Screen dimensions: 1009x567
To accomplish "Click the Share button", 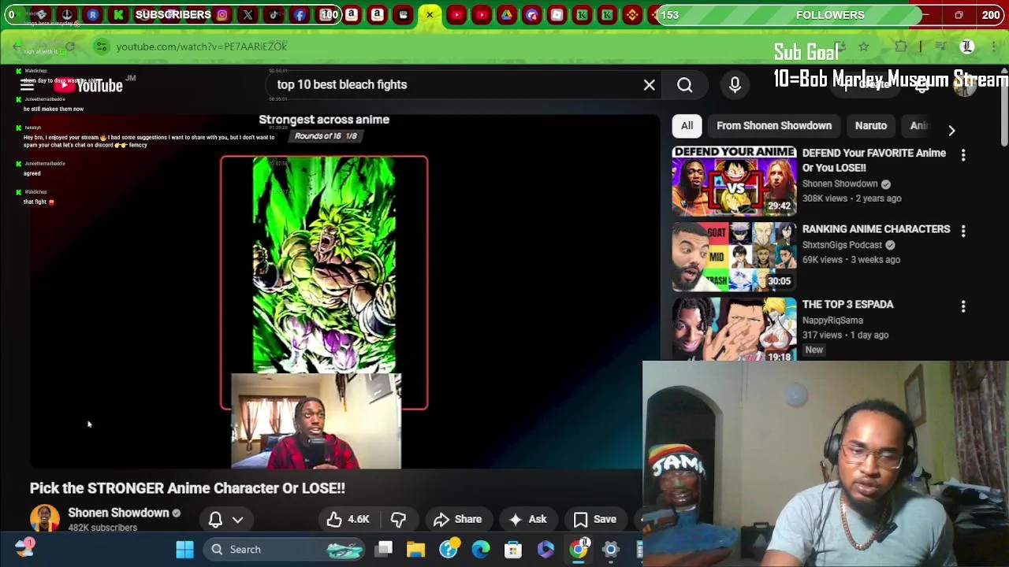I will [x=457, y=519].
